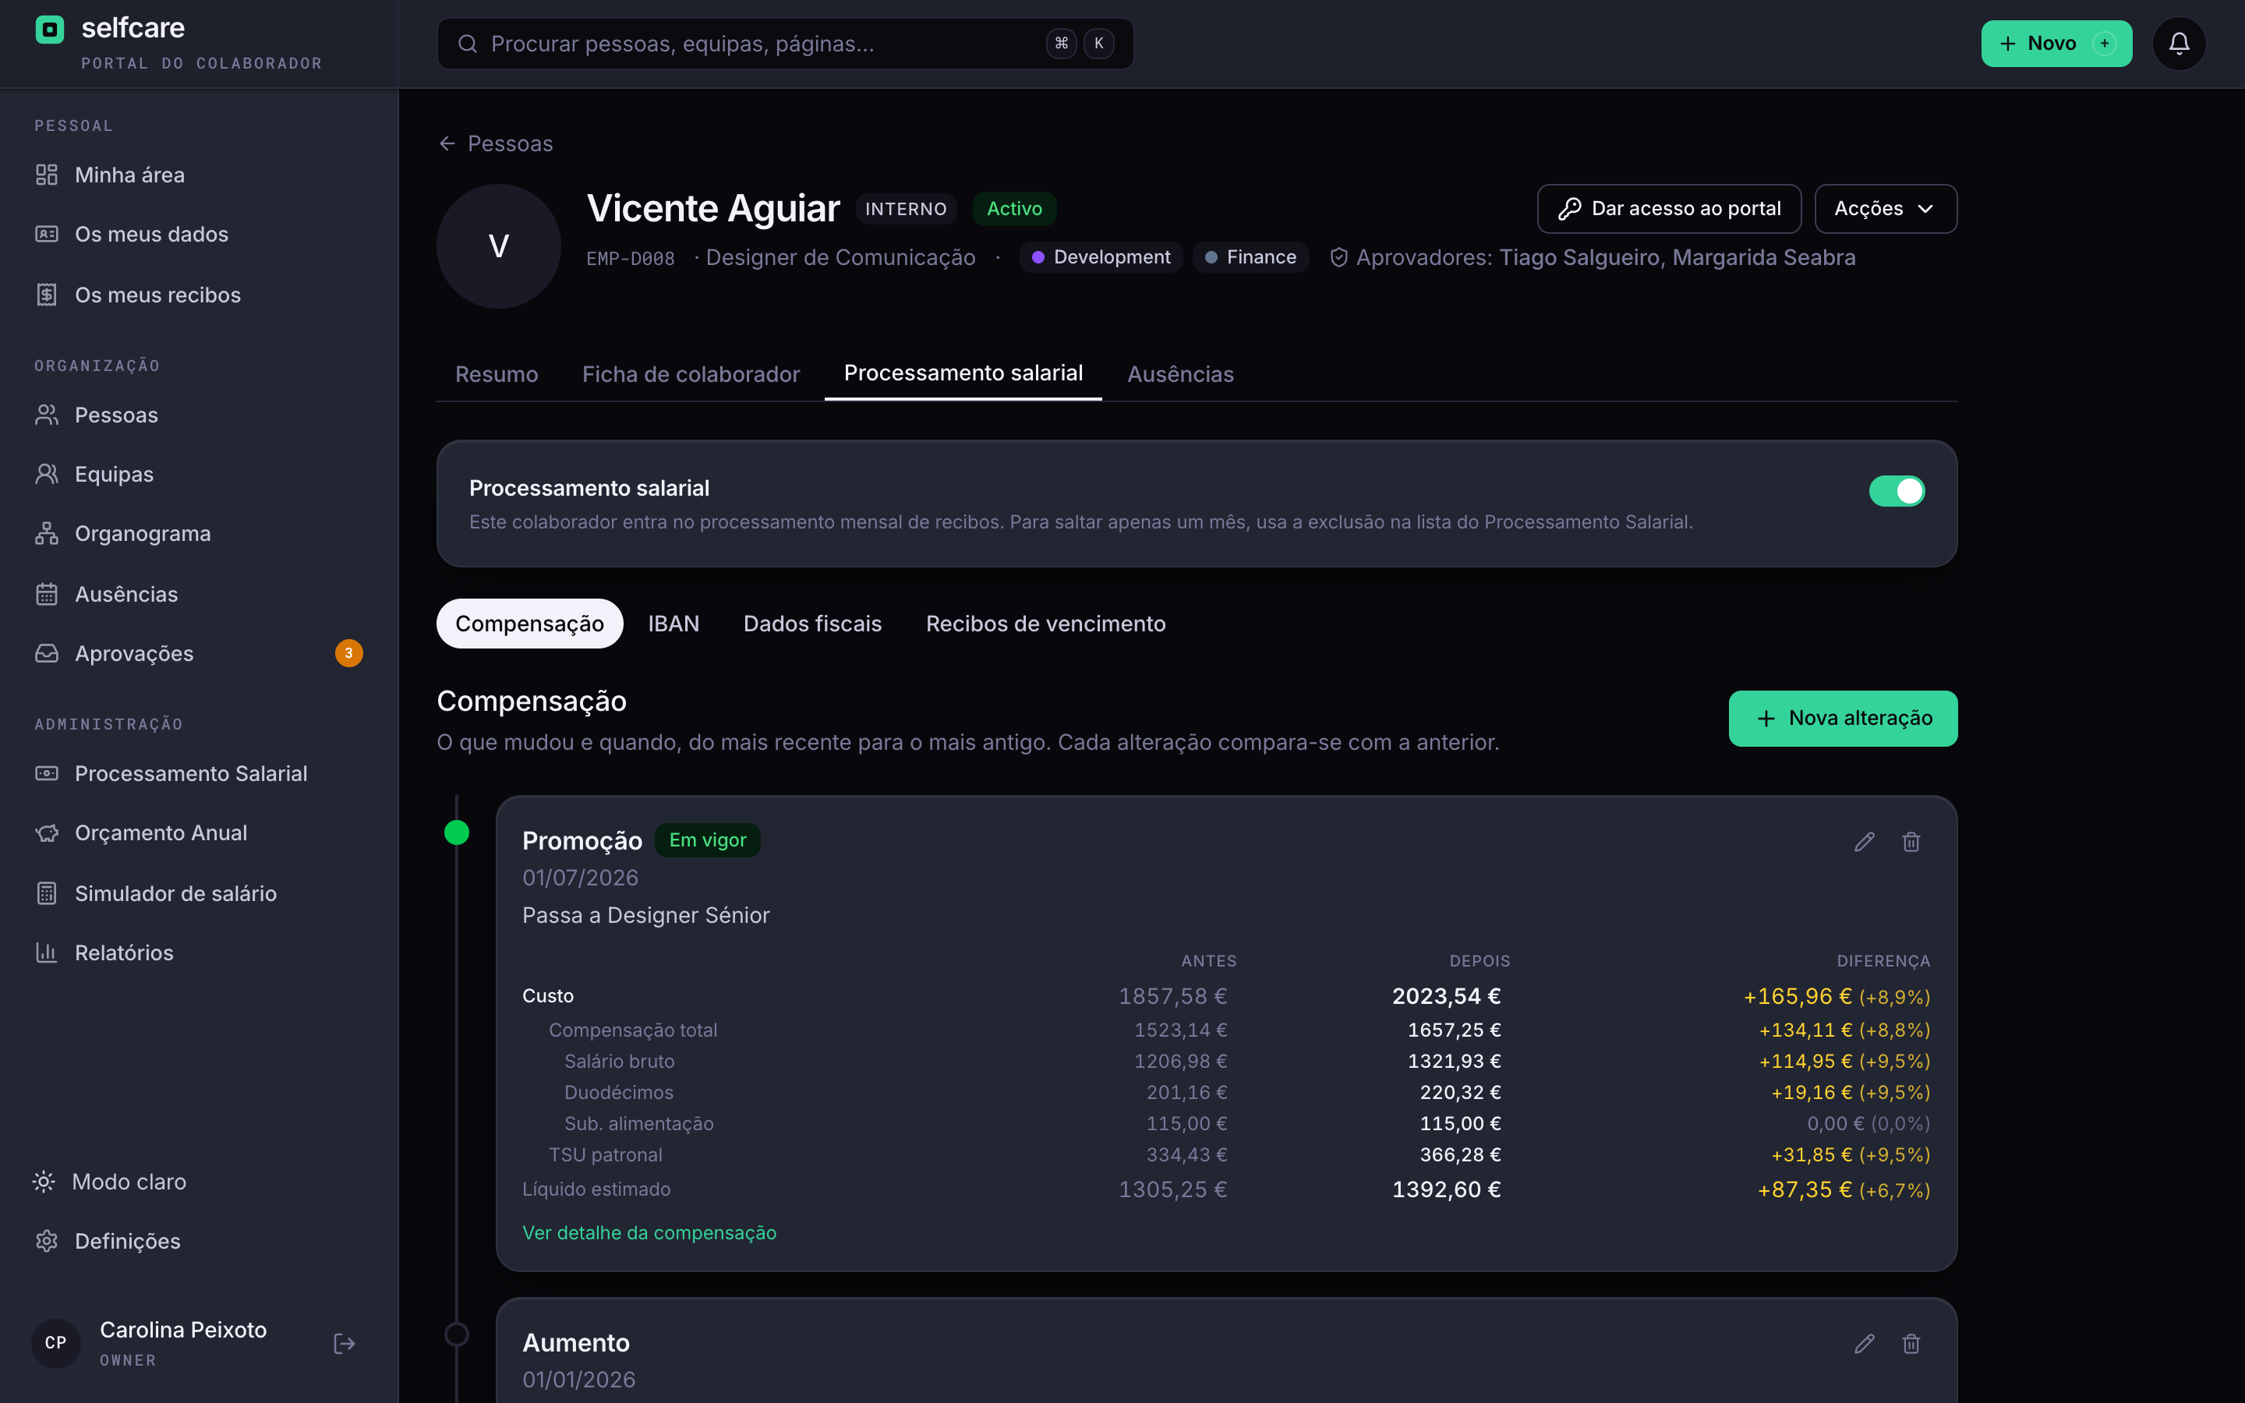
Task: Click the Nova alteração button
Action: (1843, 718)
